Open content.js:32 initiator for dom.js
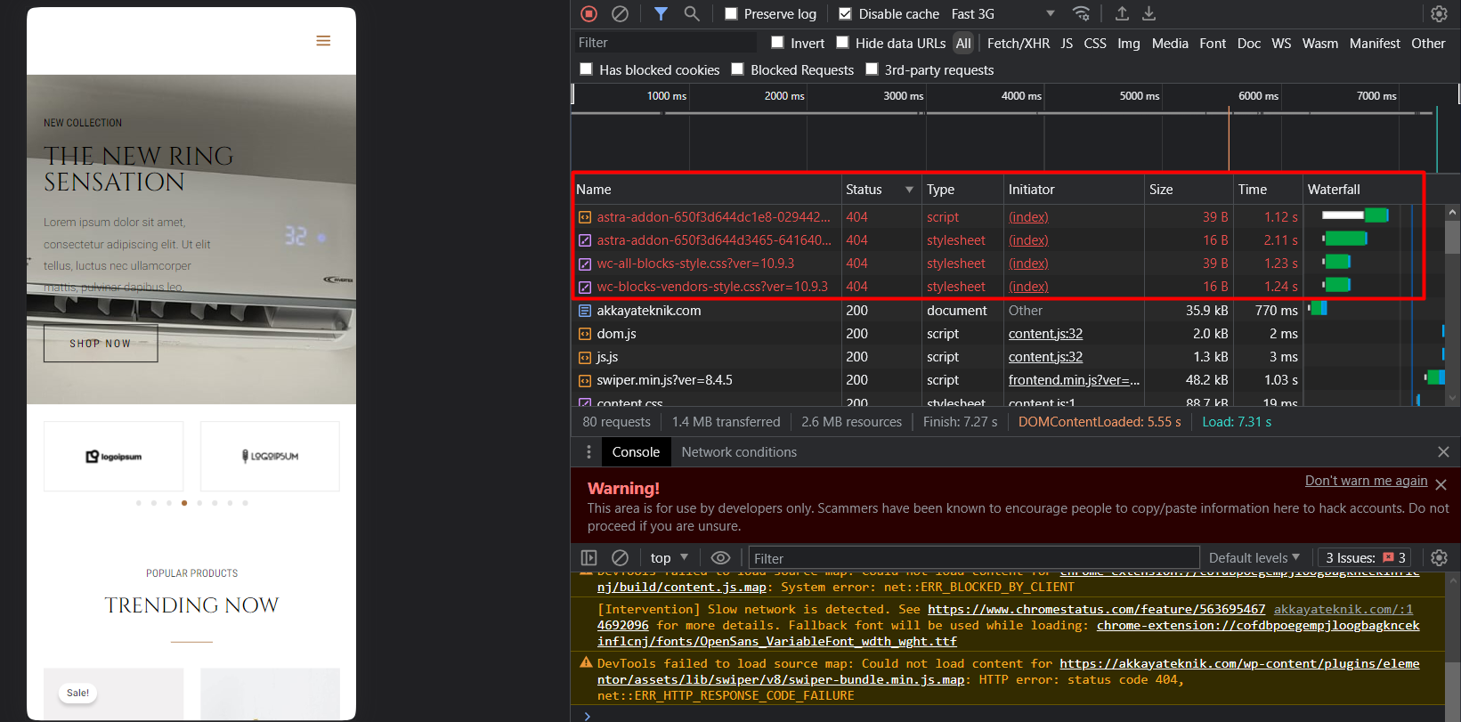Screen dimensions: 1461x722 coord(1045,334)
